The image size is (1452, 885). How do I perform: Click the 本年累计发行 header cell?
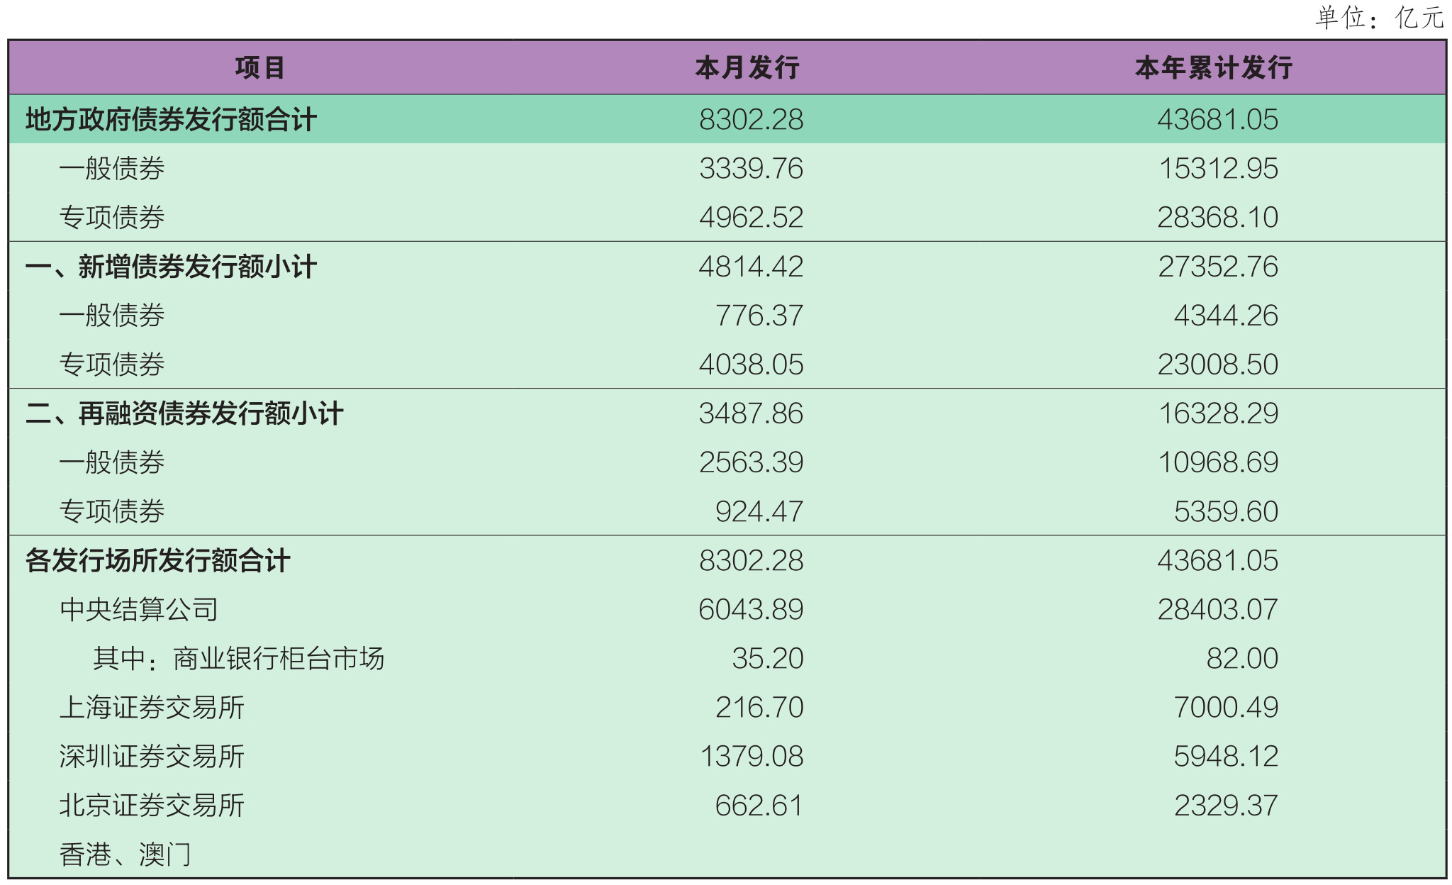1214,68
